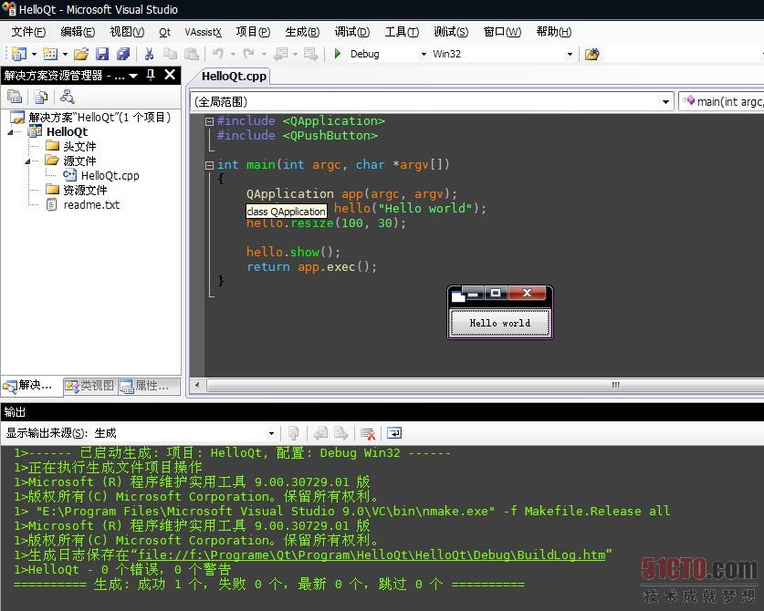Switch to the 类视图 class view tab
This screenshot has height=611, width=764.
click(90, 386)
